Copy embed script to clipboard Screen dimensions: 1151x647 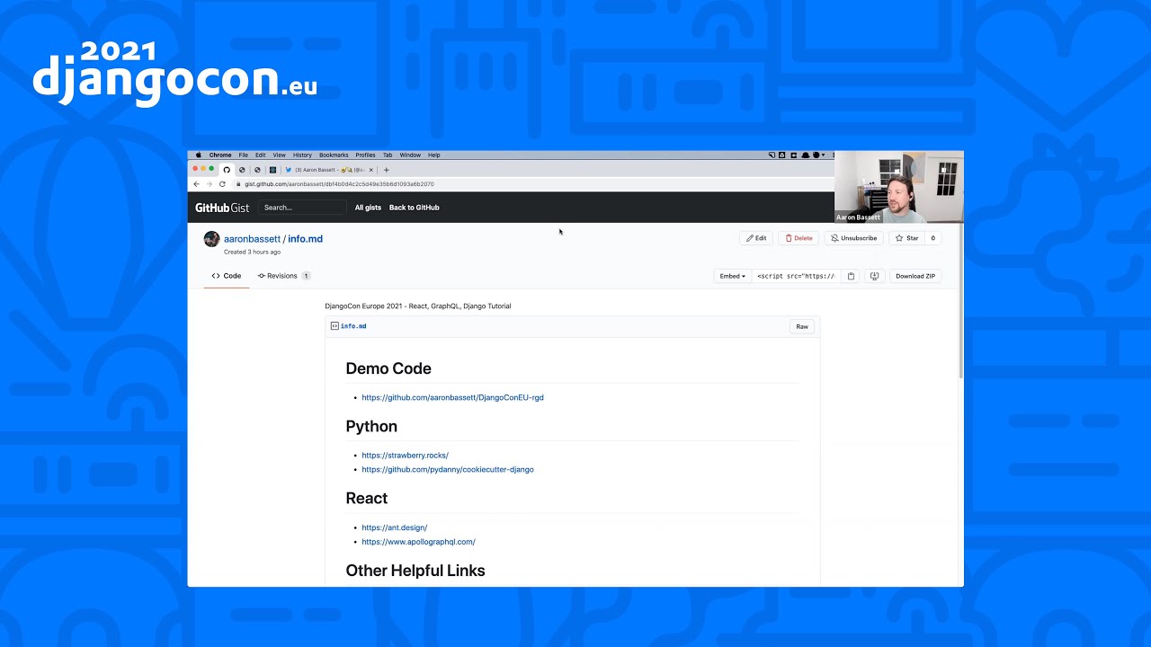[x=851, y=276]
